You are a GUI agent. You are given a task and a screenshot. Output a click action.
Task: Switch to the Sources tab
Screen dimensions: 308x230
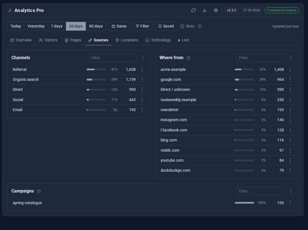click(98, 40)
